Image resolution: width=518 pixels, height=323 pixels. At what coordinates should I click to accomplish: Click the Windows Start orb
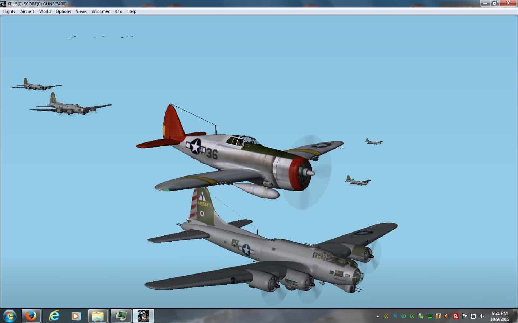9,316
